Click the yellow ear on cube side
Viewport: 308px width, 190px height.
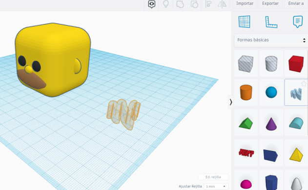[78, 66]
